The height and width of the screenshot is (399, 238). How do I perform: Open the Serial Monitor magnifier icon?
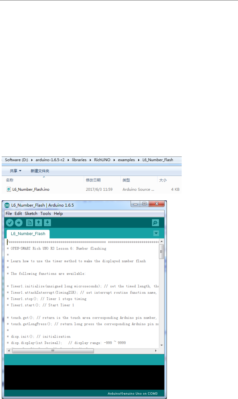coord(156,223)
